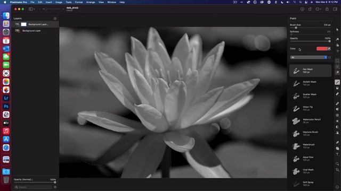Screen dimensions: 341x191
Task: Choose Soft Spray brush
Action: coord(310,184)
